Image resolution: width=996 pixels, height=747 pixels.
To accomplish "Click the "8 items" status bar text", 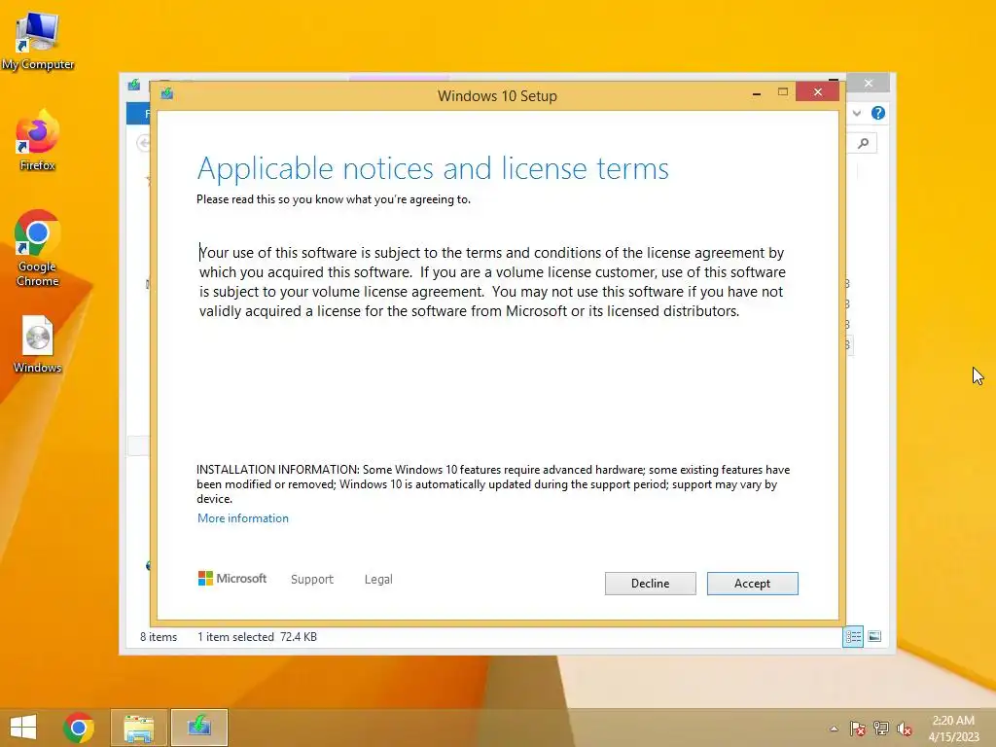I will click(159, 636).
